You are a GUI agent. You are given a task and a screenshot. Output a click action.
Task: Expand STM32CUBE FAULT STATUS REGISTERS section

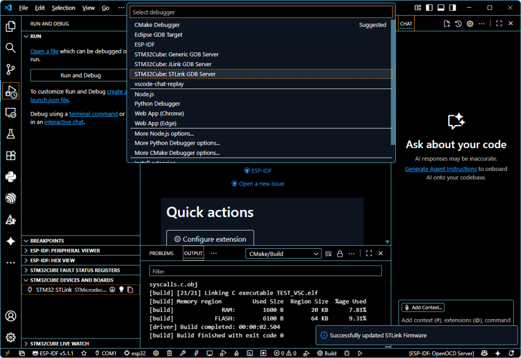pos(26,270)
